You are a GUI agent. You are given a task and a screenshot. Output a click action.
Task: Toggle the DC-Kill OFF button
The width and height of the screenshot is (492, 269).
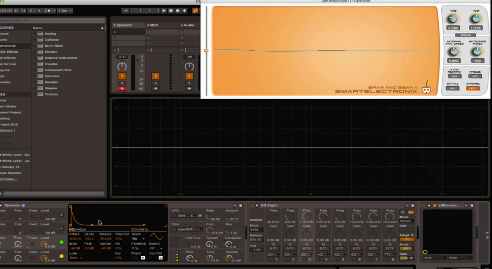coord(452,89)
